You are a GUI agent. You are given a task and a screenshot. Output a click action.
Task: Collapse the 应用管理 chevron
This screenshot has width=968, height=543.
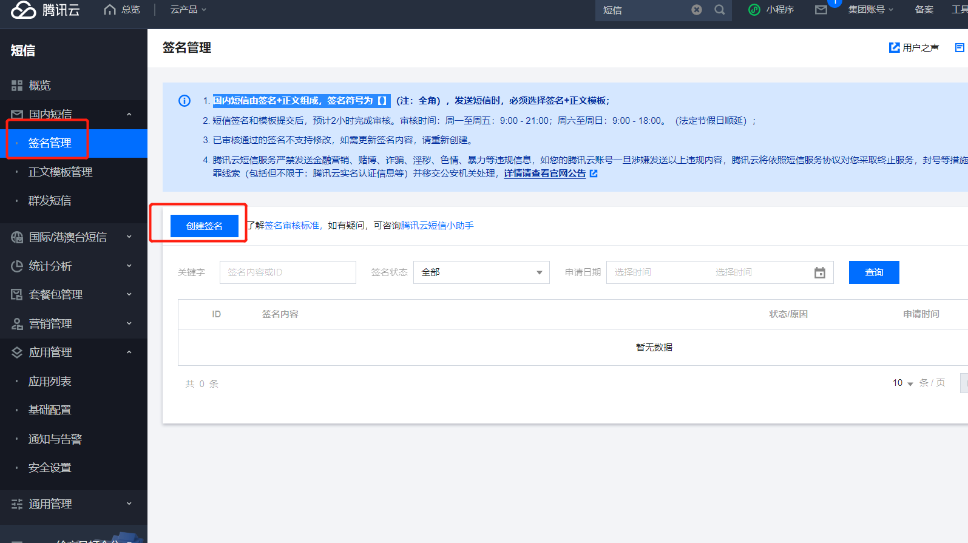pos(129,352)
